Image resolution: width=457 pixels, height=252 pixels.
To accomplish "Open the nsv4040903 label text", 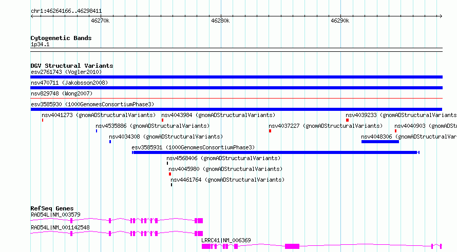I will [x=426, y=126].
